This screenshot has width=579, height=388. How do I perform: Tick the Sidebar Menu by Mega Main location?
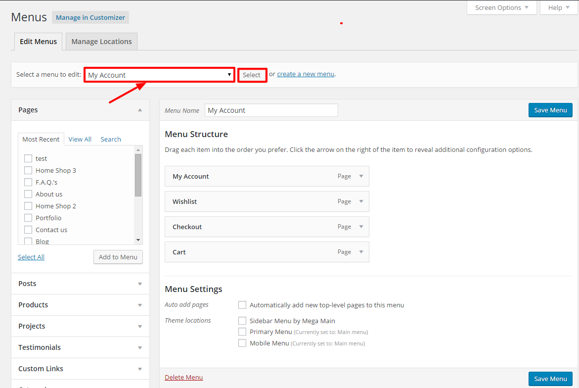pyautogui.click(x=242, y=321)
